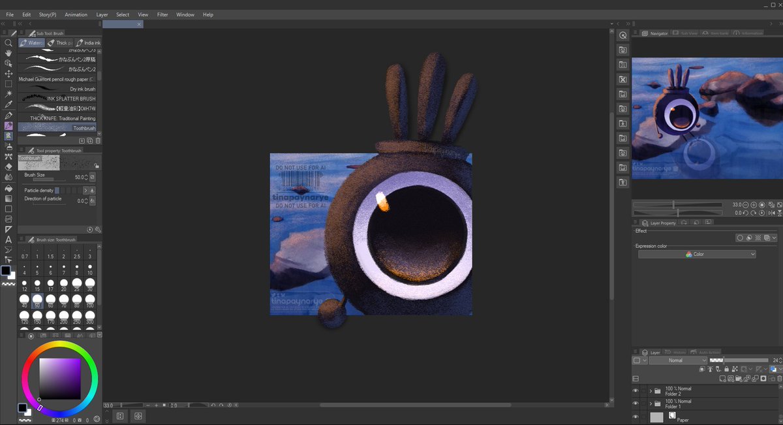Select the Eyedropper tool
The image size is (783, 425).
pos(8,104)
